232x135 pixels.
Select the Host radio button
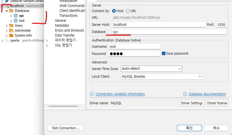coord(114,11)
